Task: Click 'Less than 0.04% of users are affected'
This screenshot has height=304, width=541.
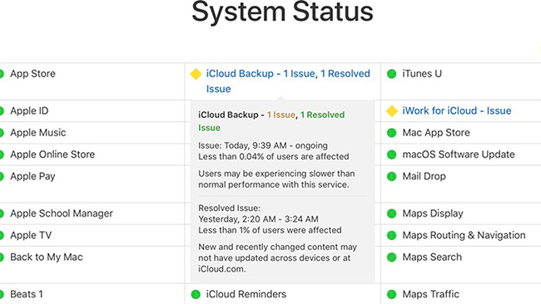Action: 274,157
